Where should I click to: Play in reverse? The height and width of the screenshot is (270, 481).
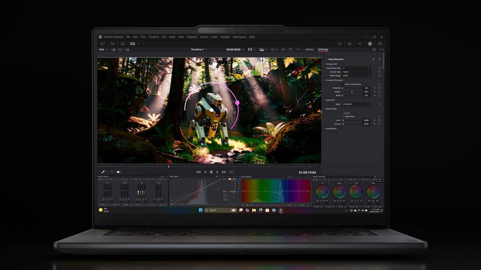point(205,172)
